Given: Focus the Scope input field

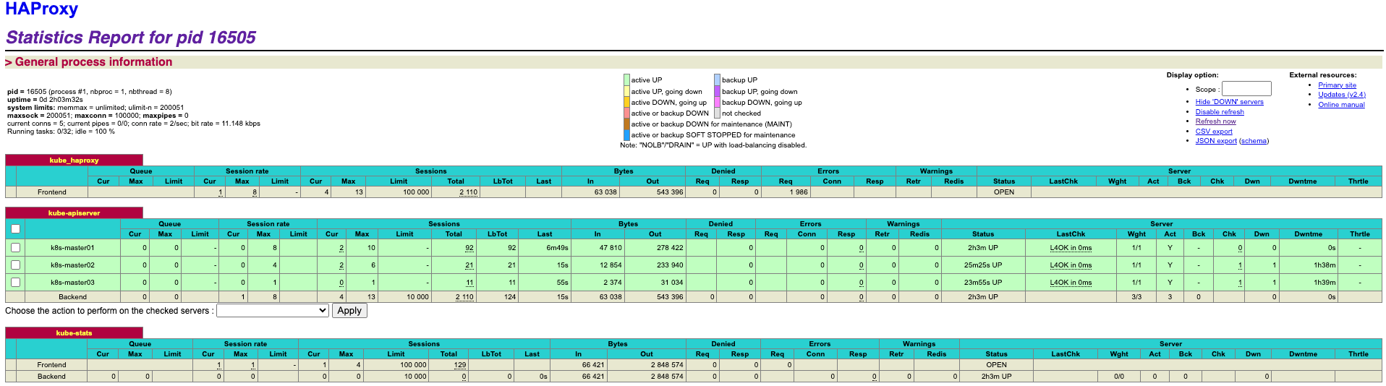Looking at the screenshot, I should [1246, 89].
